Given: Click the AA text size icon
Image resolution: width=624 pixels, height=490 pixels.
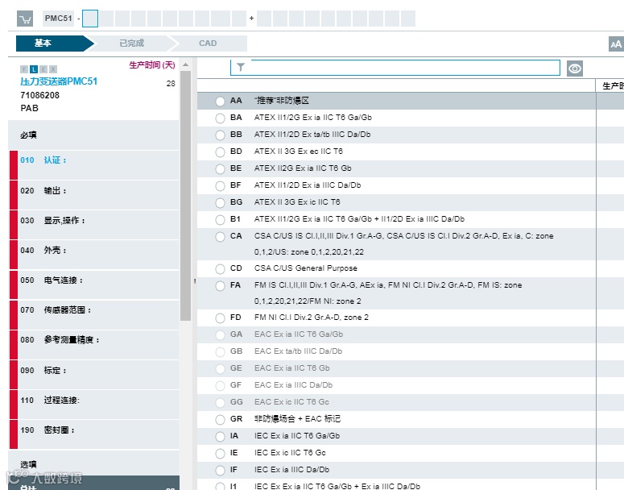Looking at the screenshot, I should (x=616, y=44).
